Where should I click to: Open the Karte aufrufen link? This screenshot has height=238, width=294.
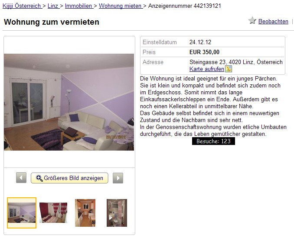(207, 69)
